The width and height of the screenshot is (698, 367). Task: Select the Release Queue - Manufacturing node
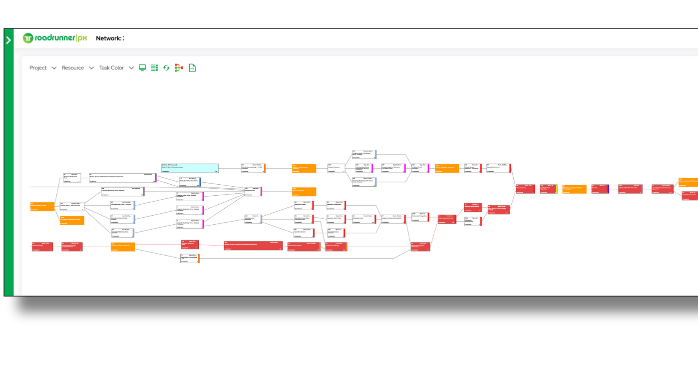pyautogui.click(x=72, y=207)
